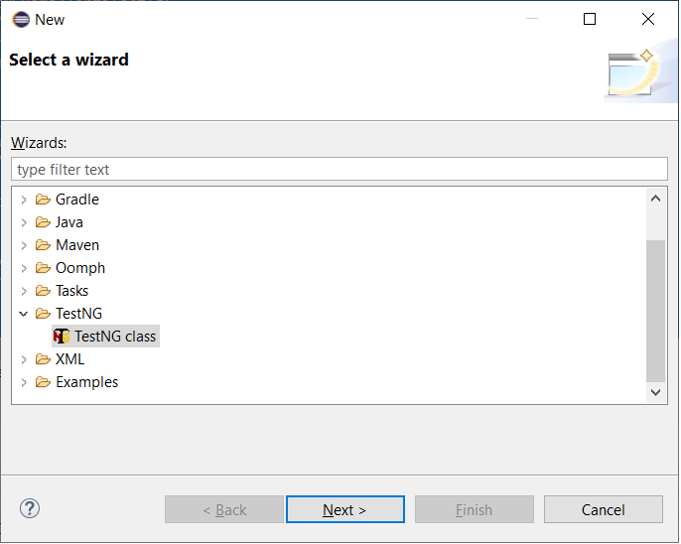Expand the Tasks category
Image resolution: width=681 pixels, height=544 pixels.
click(x=24, y=291)
